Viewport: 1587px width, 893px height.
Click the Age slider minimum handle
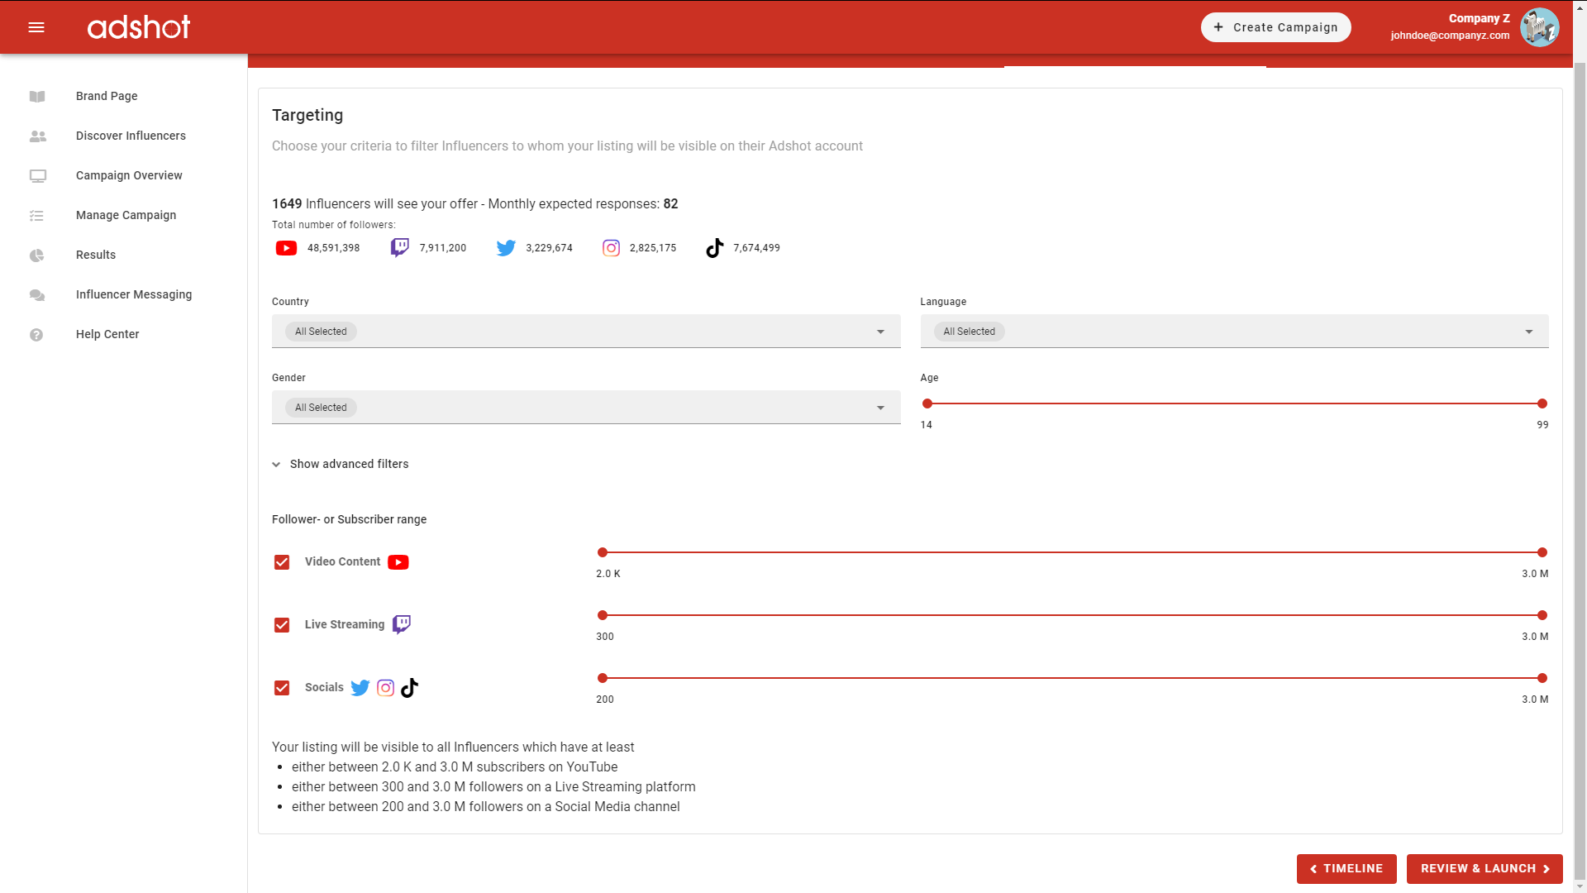click(927, 404)
